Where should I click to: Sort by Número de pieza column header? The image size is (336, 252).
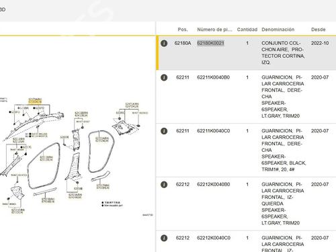(214, 30)
